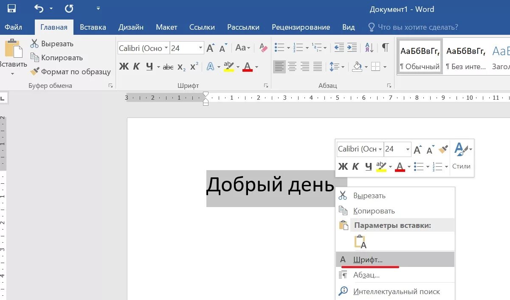Toggle strikethrough in the ribbon
Viewport: 510px width, 300px height.
tap(168, 67)
